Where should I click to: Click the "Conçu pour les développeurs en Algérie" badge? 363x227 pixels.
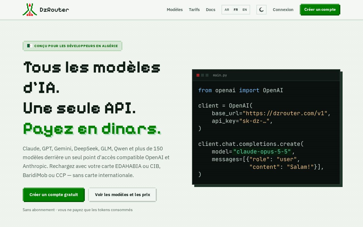click(72, 46)
